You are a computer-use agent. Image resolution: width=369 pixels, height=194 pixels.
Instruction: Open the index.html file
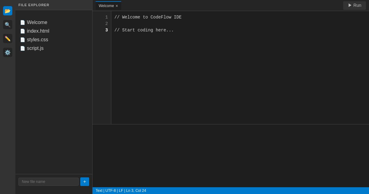pyautogui.click(x=38, y=31)
